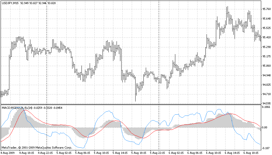Click the 95.760 price level on axis
272x155 pixels.
click(x=266, y=9)
